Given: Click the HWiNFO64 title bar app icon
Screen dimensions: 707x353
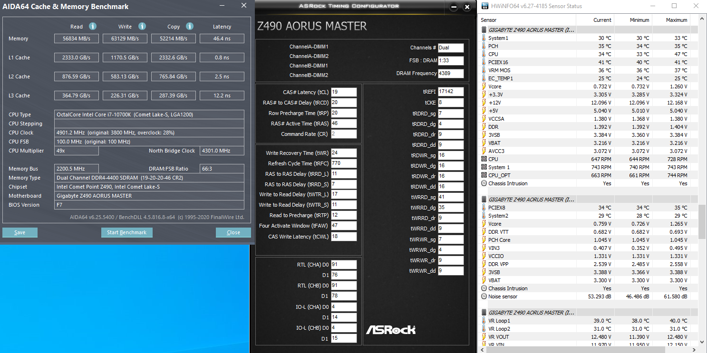Looking at the screenshot, I should coord(484,6).
